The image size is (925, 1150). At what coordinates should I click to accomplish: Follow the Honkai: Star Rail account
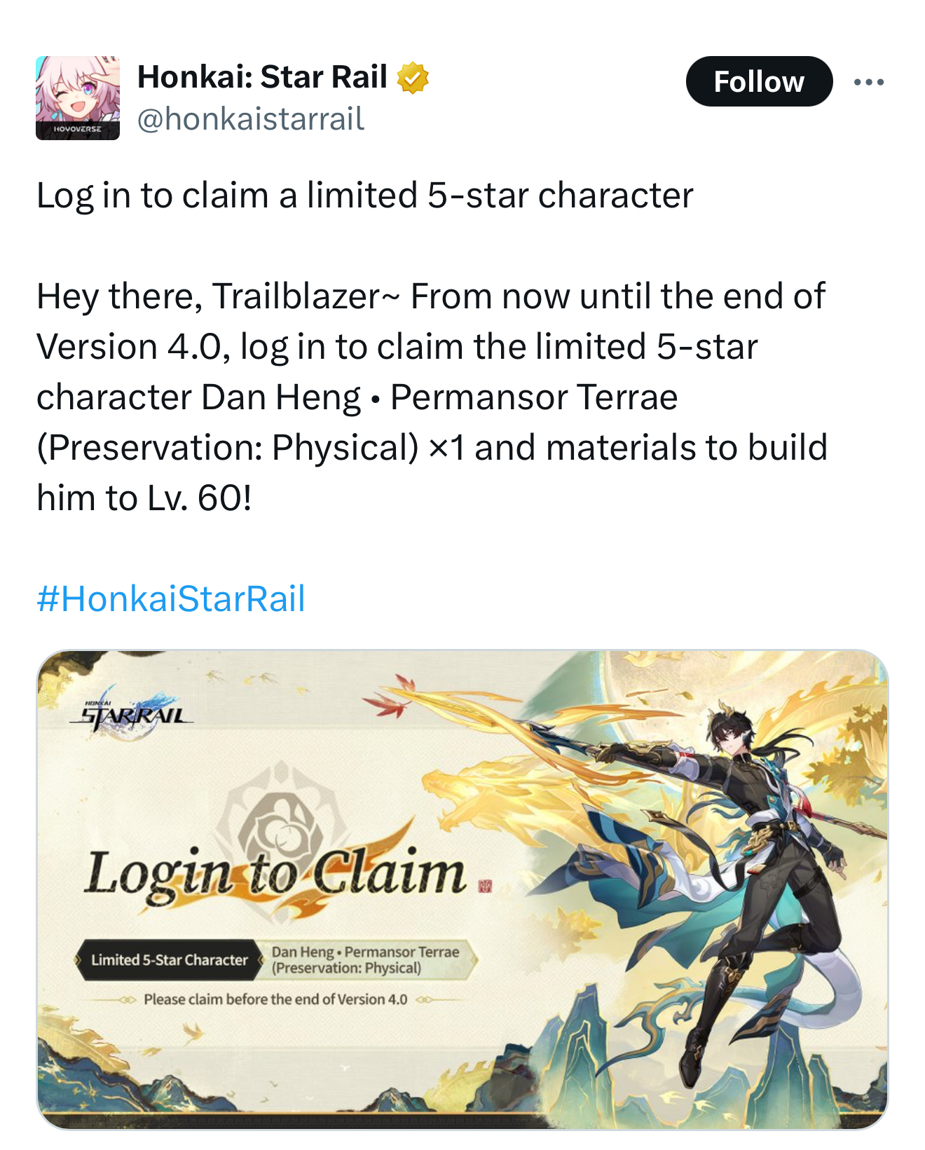point(759,81)
